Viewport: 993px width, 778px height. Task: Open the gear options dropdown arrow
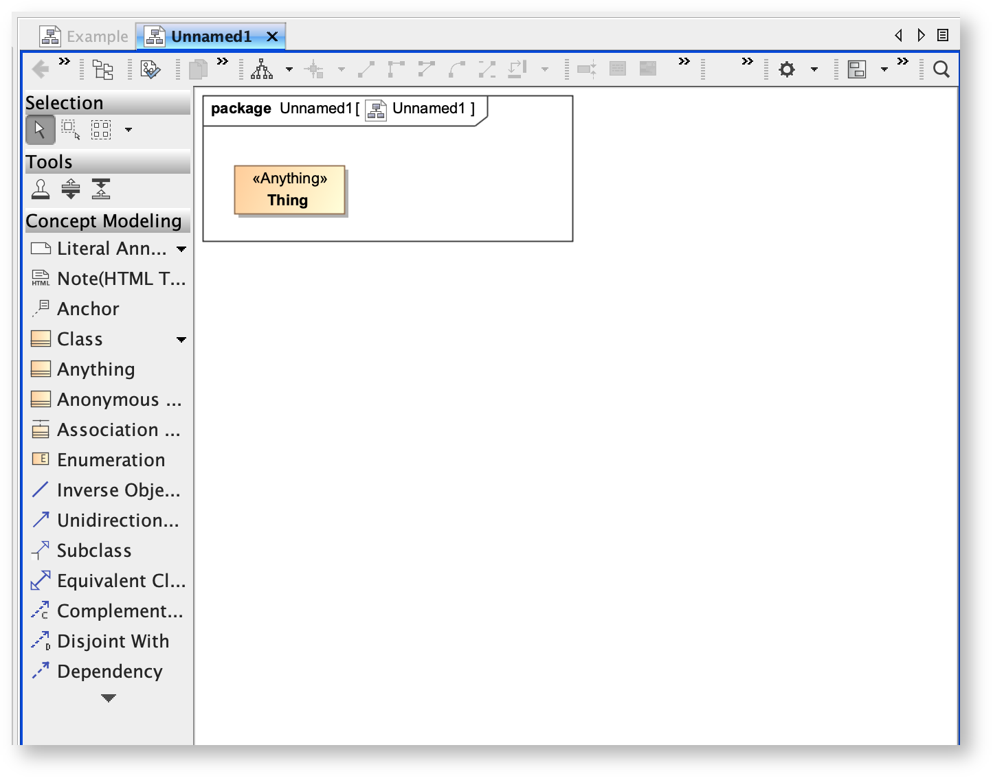tap(814, 69)
